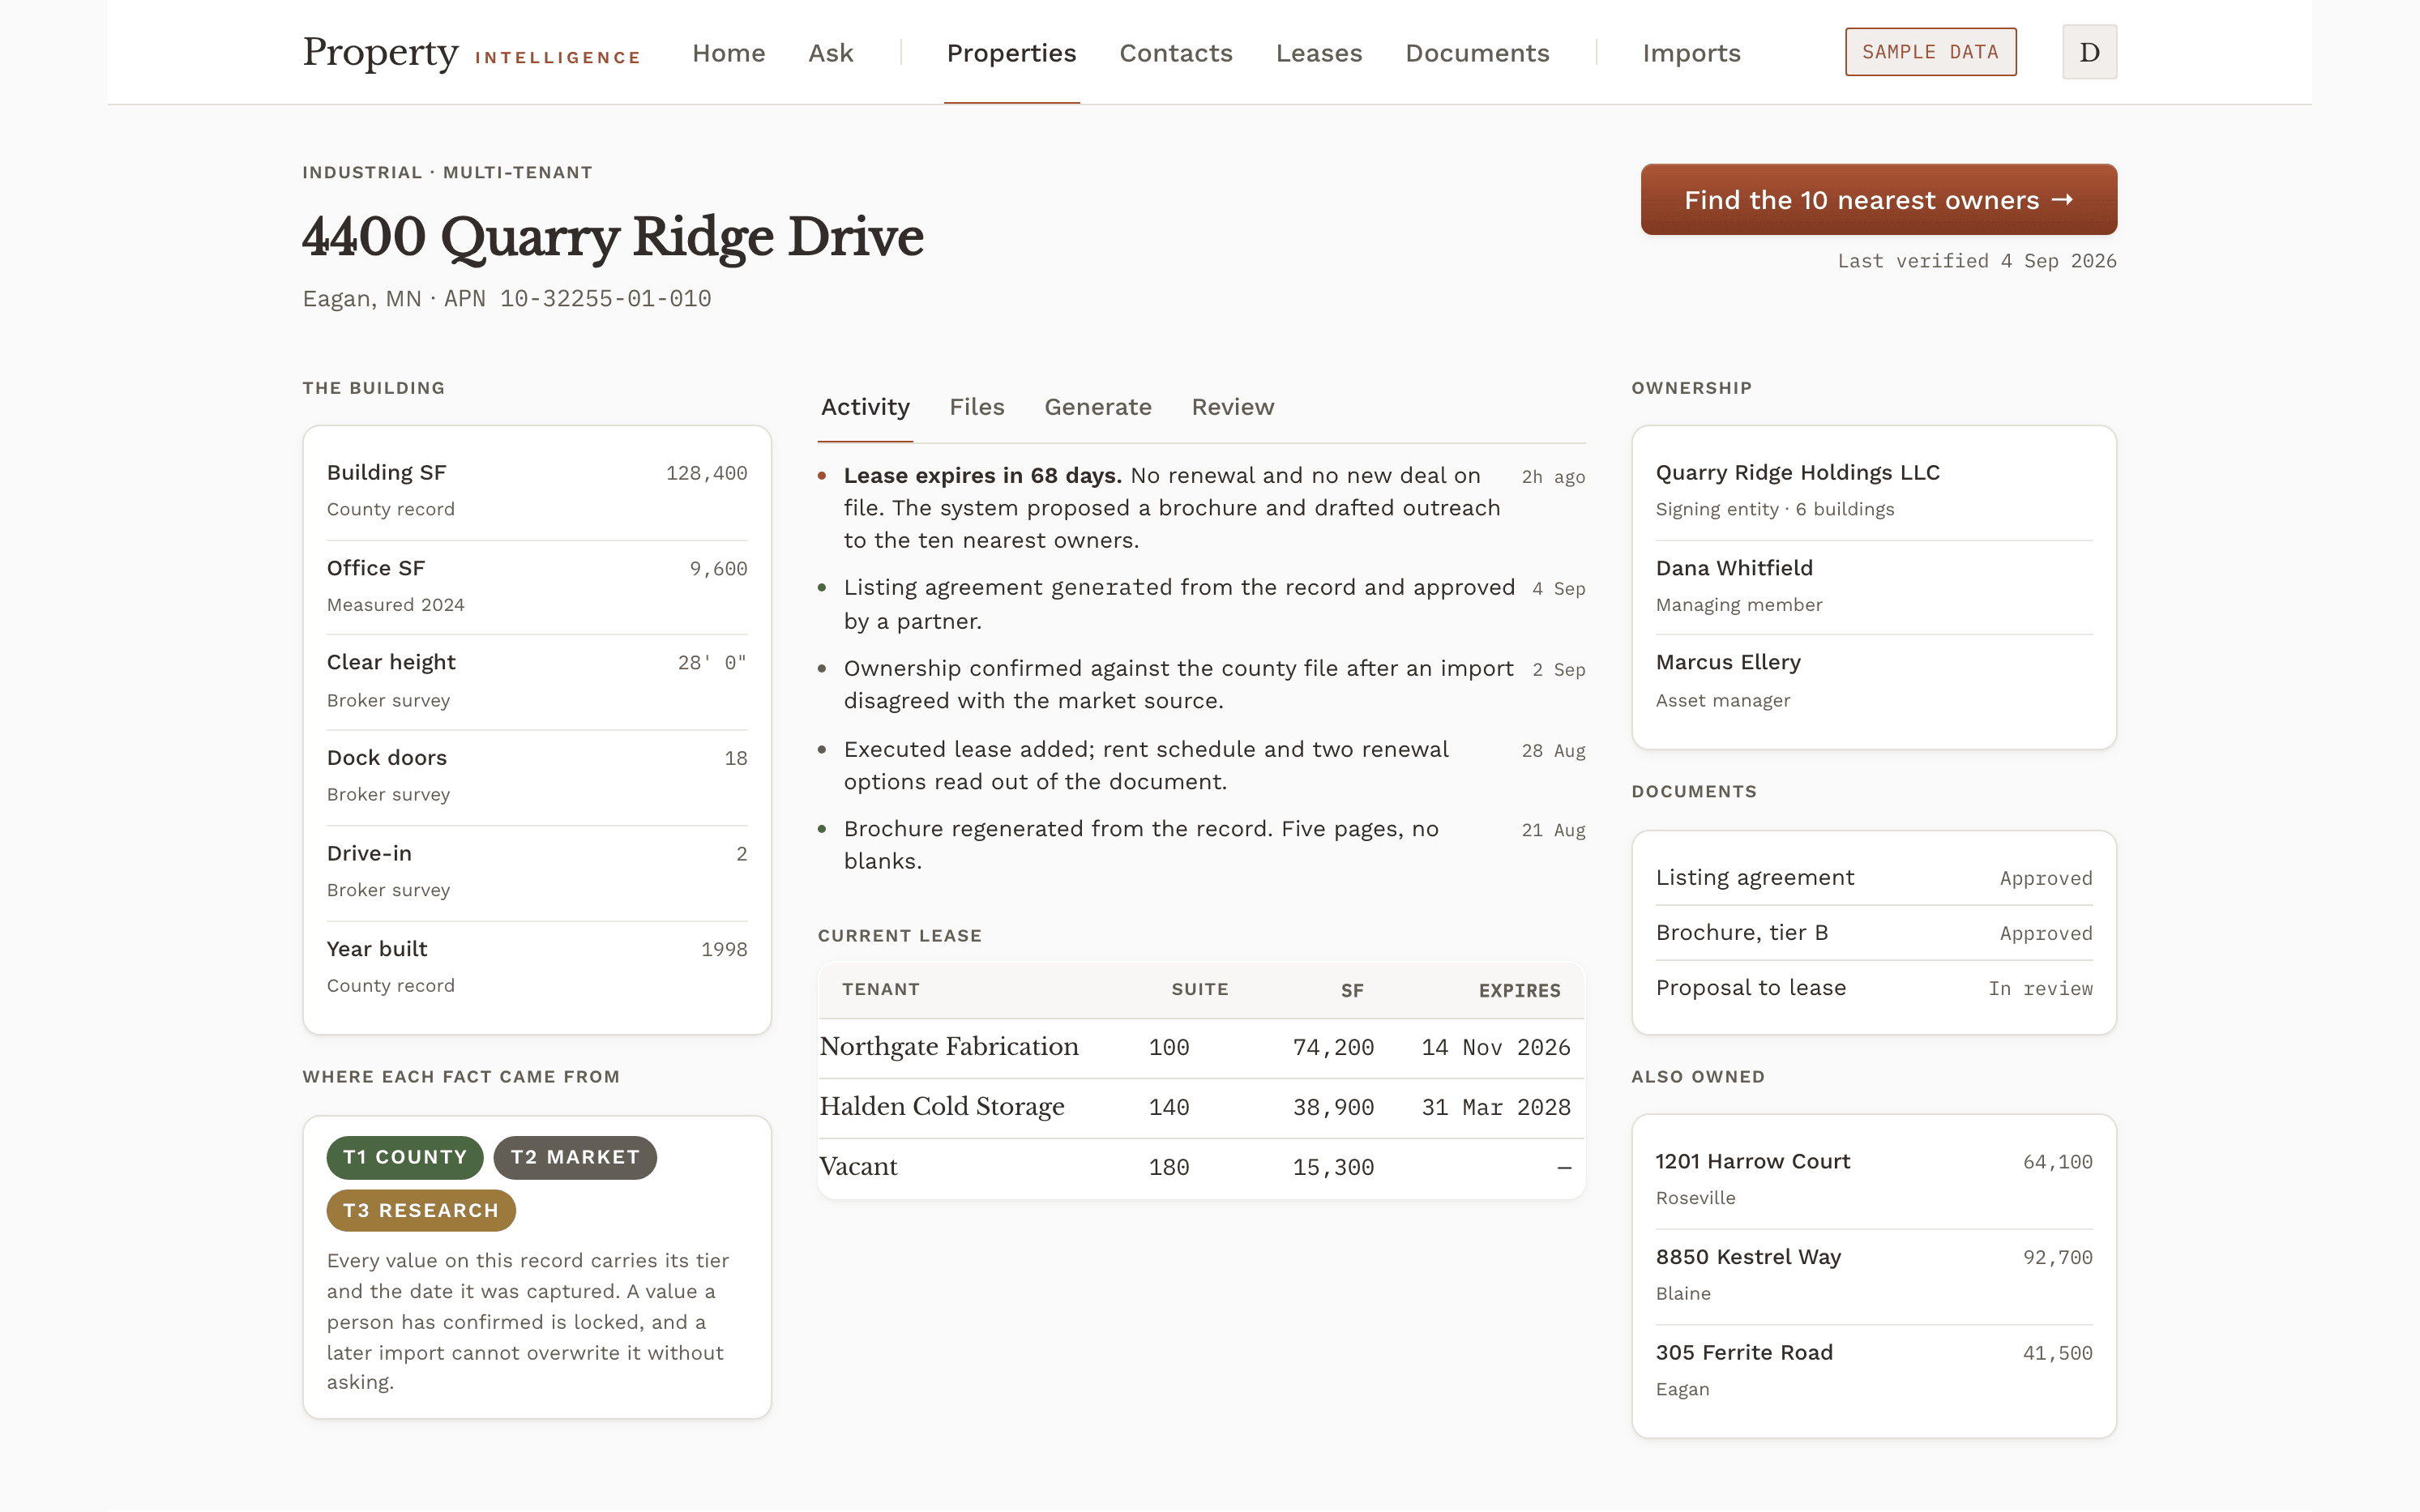Click the SUITE column header
Viewport: 2420px width, 1512px height.
click(1199, 989)
